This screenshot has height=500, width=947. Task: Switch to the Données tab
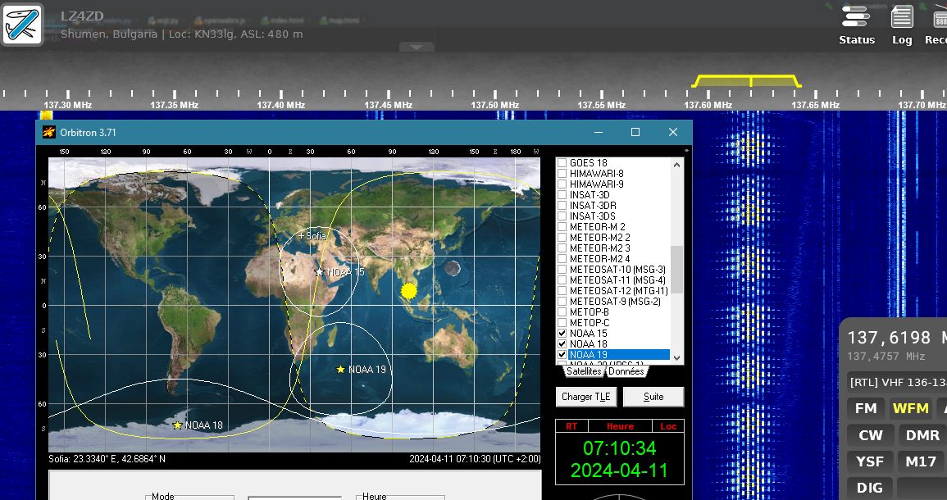tap(626, 371)
